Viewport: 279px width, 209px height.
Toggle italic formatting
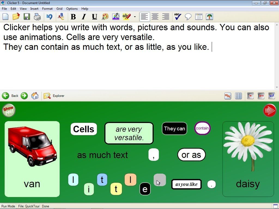coord(84,17)
